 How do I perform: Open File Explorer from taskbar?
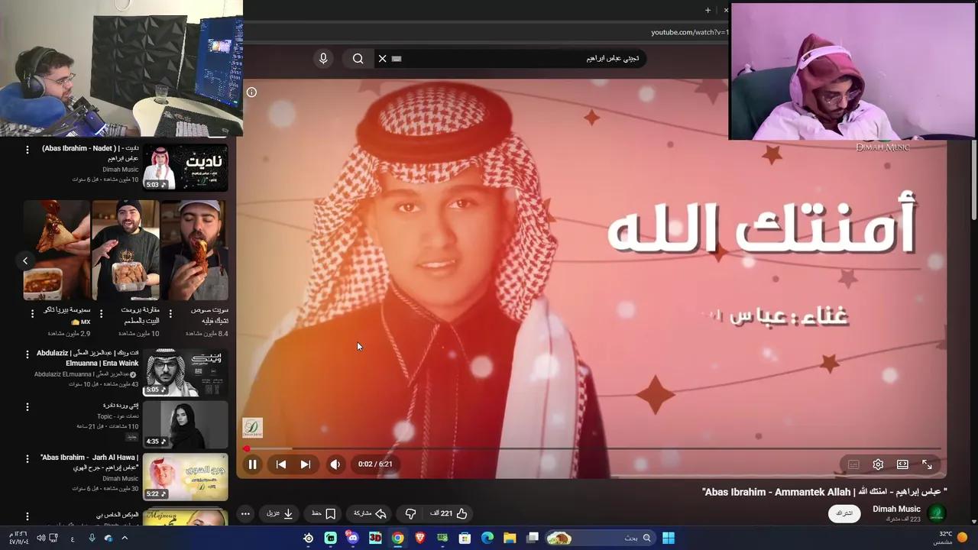(x=510, y=538)
